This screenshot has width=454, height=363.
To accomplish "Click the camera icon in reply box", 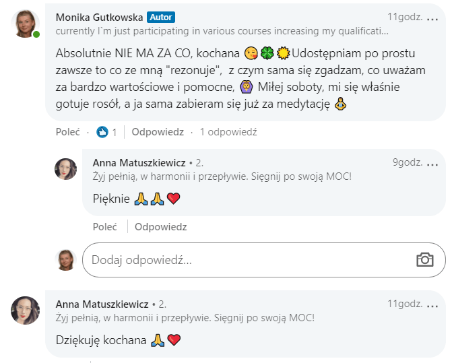I will (x=424, y=260).
